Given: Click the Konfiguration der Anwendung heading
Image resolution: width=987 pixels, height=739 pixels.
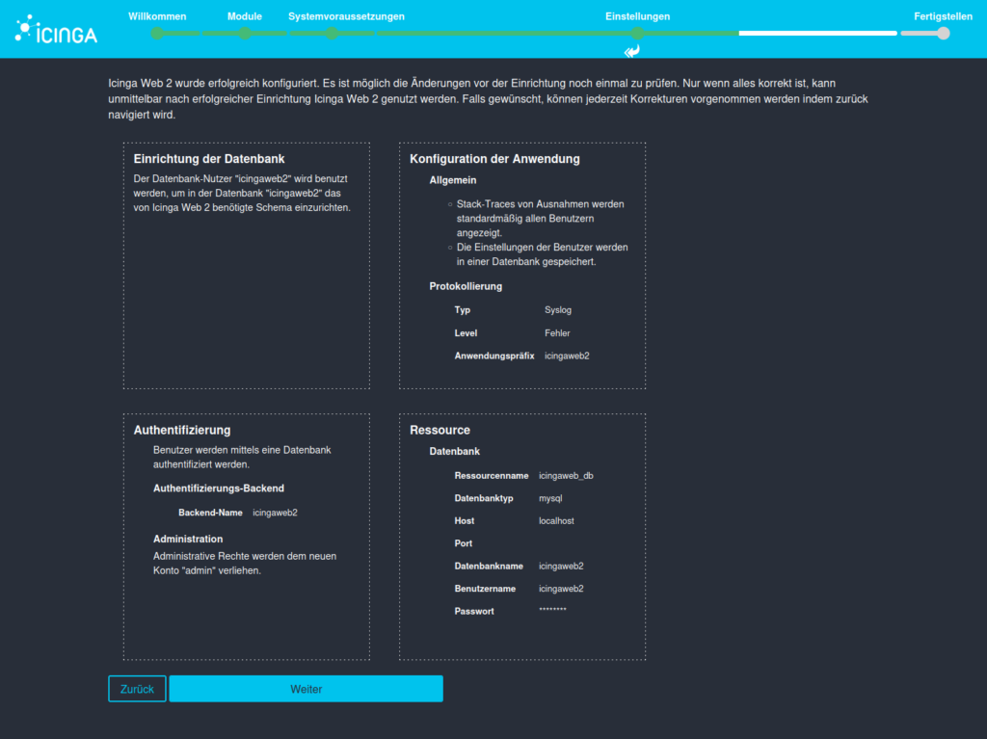Looking at the screenshot, I should click(494, 159).
